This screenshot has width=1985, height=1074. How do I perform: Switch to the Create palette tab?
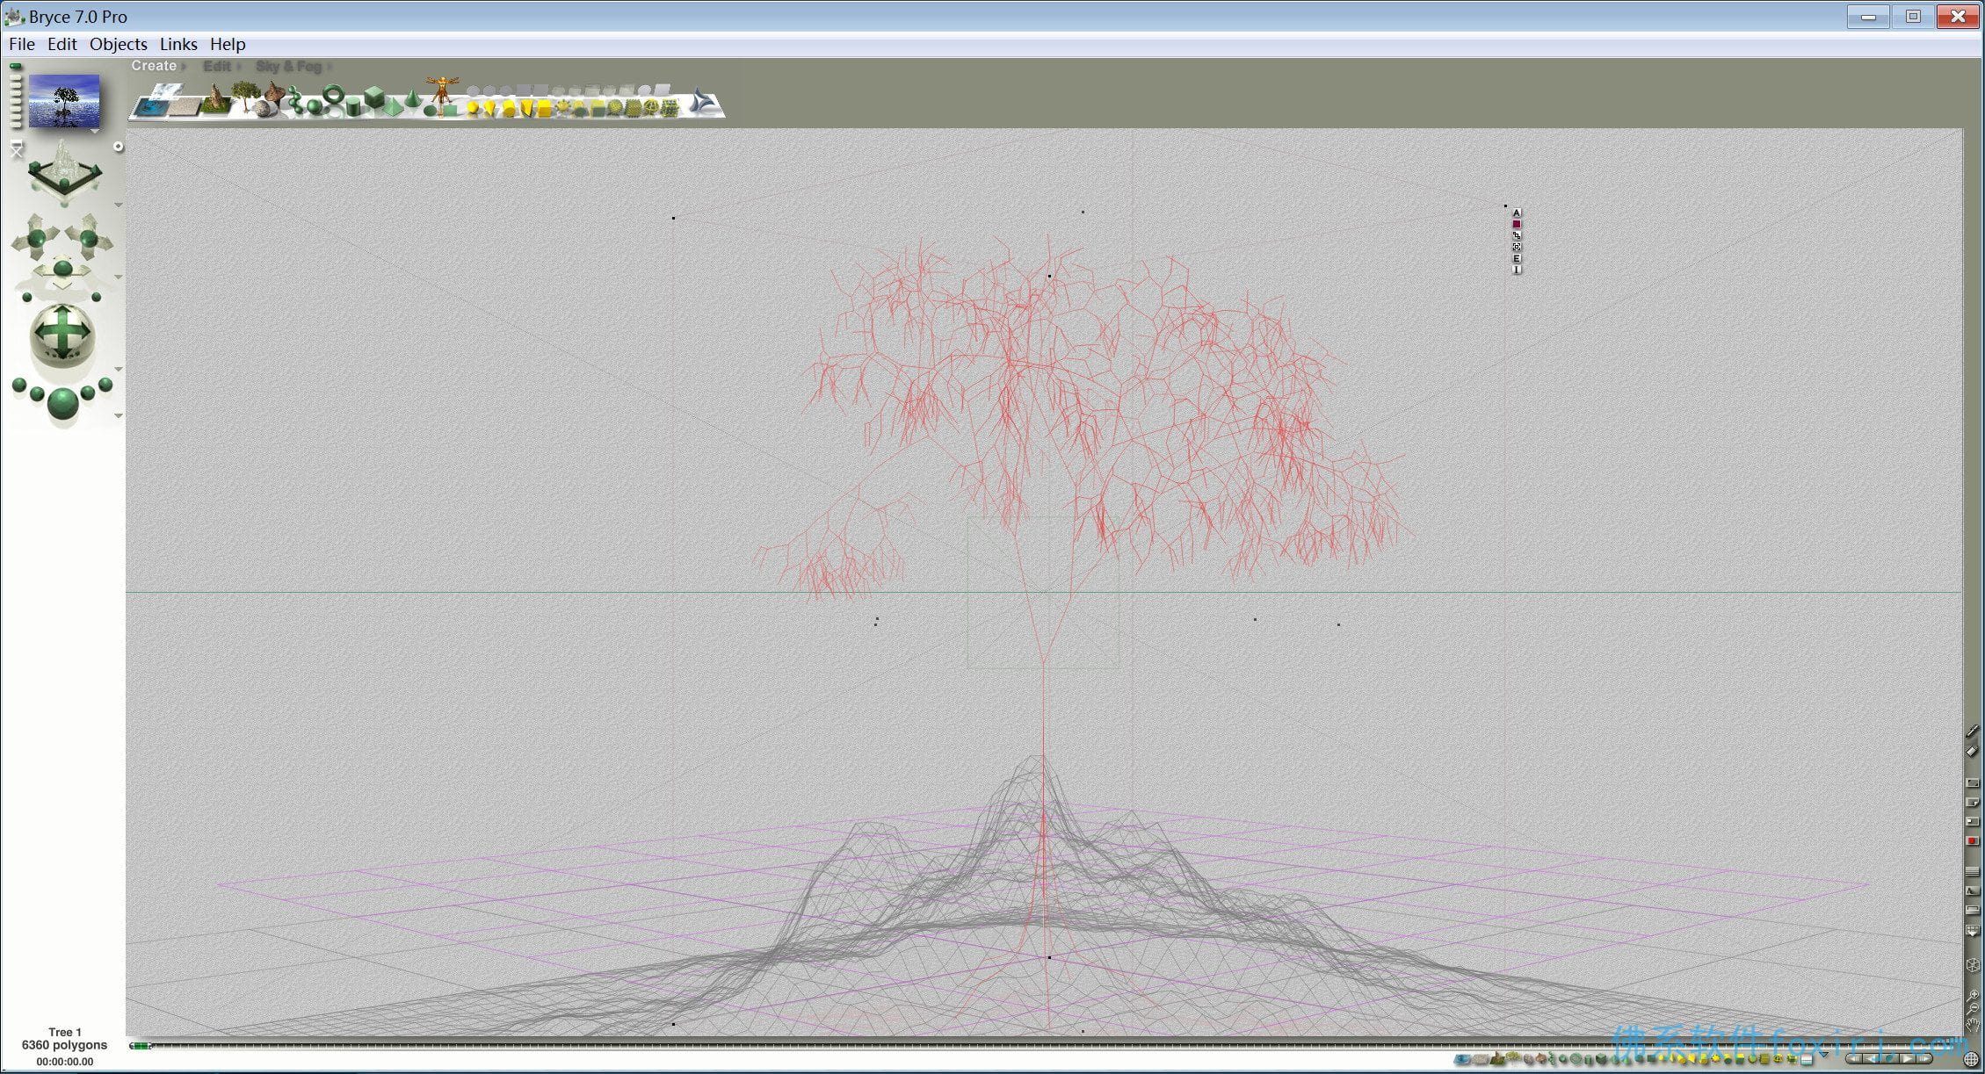point(154,66)
